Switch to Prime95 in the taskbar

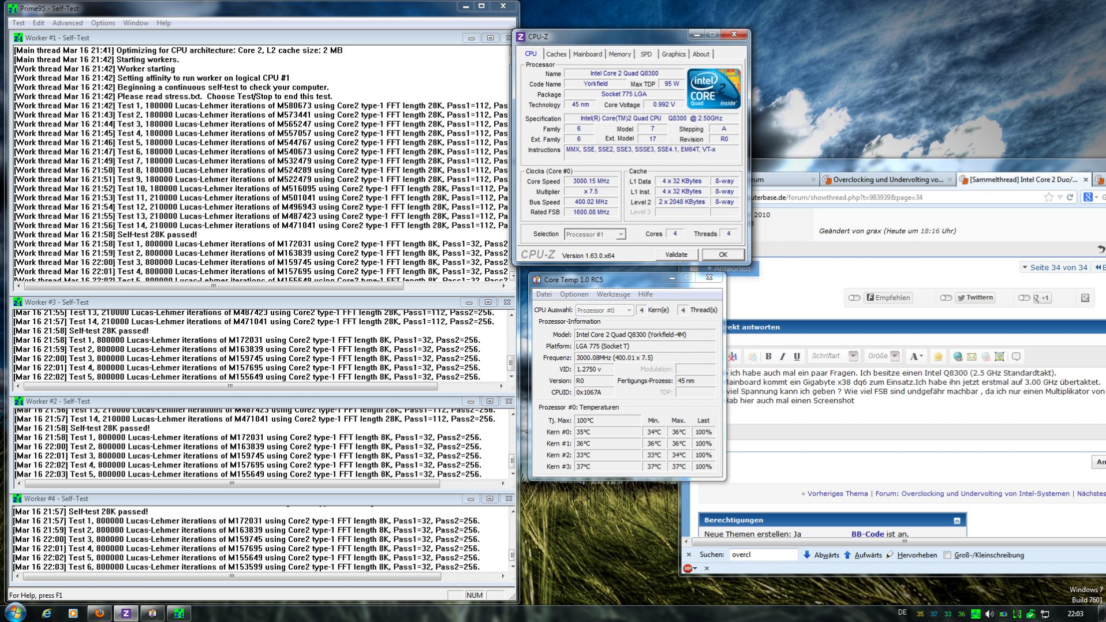(x=179, y=613)
